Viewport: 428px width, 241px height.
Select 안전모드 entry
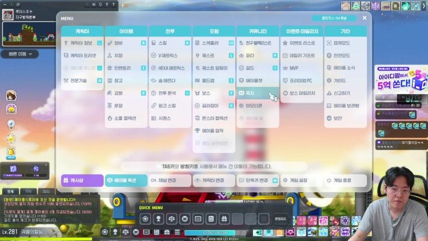346,55
